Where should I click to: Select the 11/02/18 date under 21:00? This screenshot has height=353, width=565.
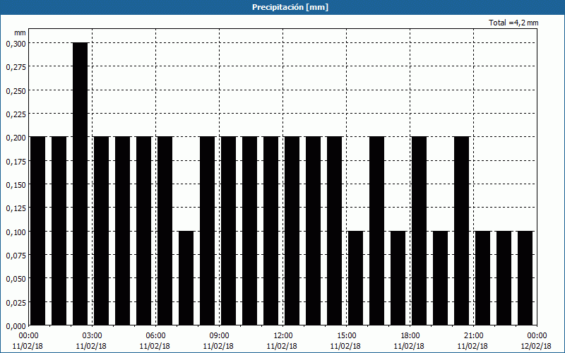[473, 346]
